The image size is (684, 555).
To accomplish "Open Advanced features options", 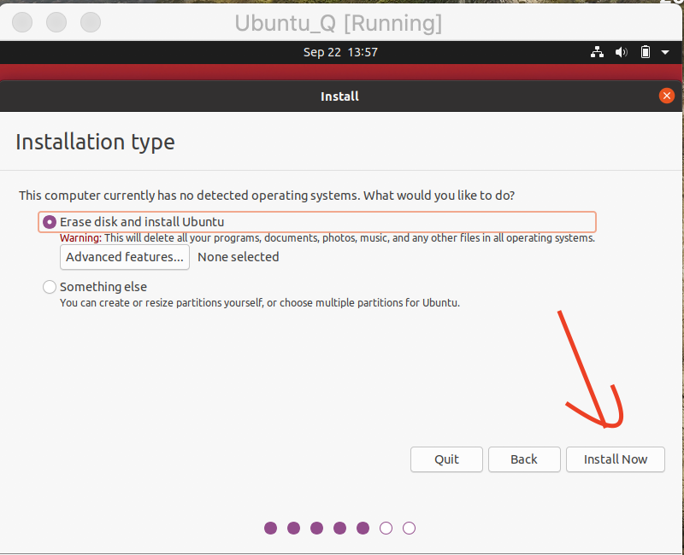I will coord(125,257).
